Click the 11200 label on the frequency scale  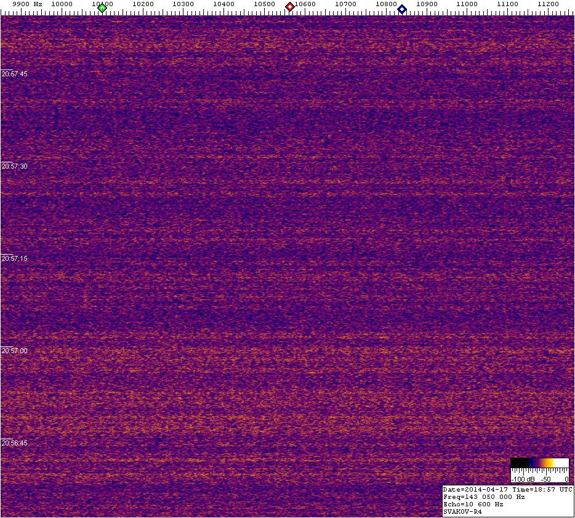548,4
